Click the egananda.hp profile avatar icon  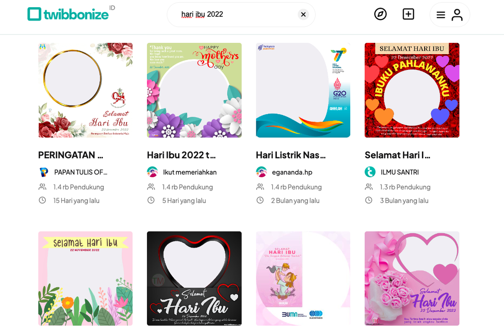pyautogui.click(x=261, y=172)
